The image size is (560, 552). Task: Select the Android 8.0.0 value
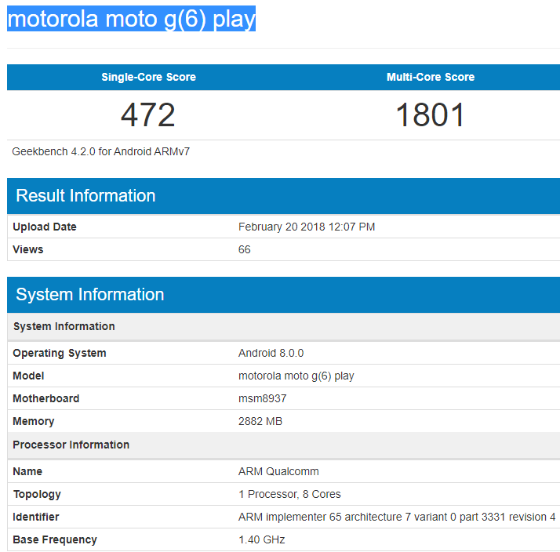pyautogui.click(x=271, y=353)
